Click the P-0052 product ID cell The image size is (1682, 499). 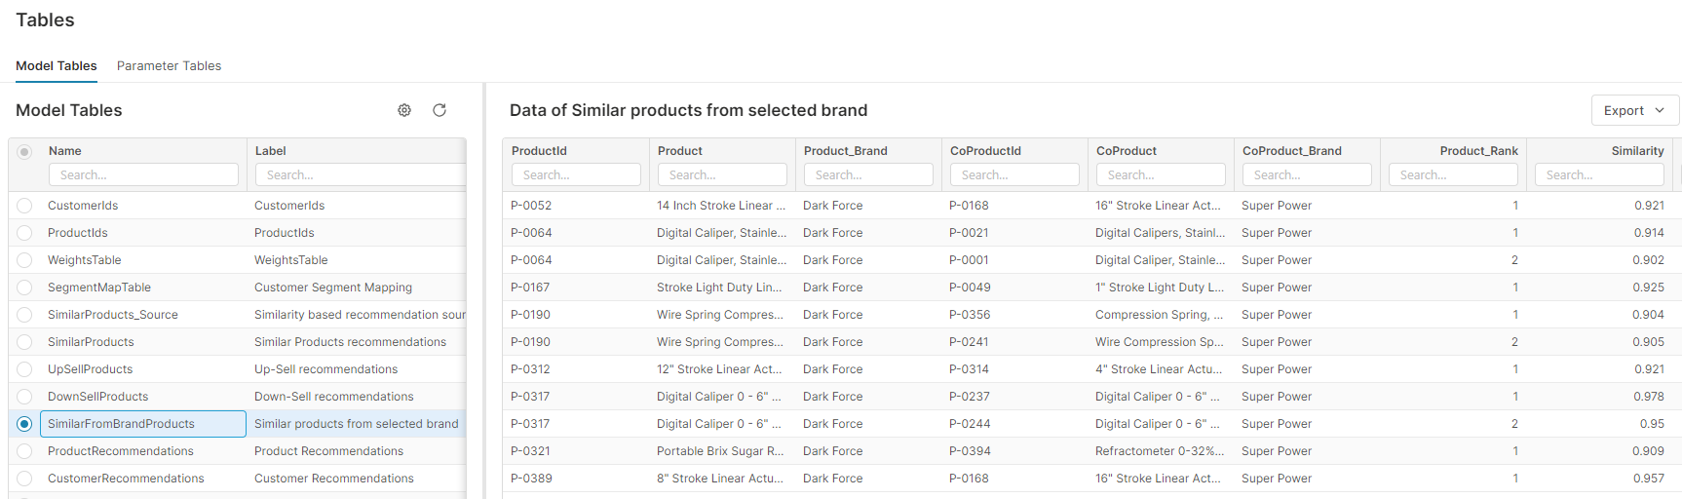pos(531,206)
